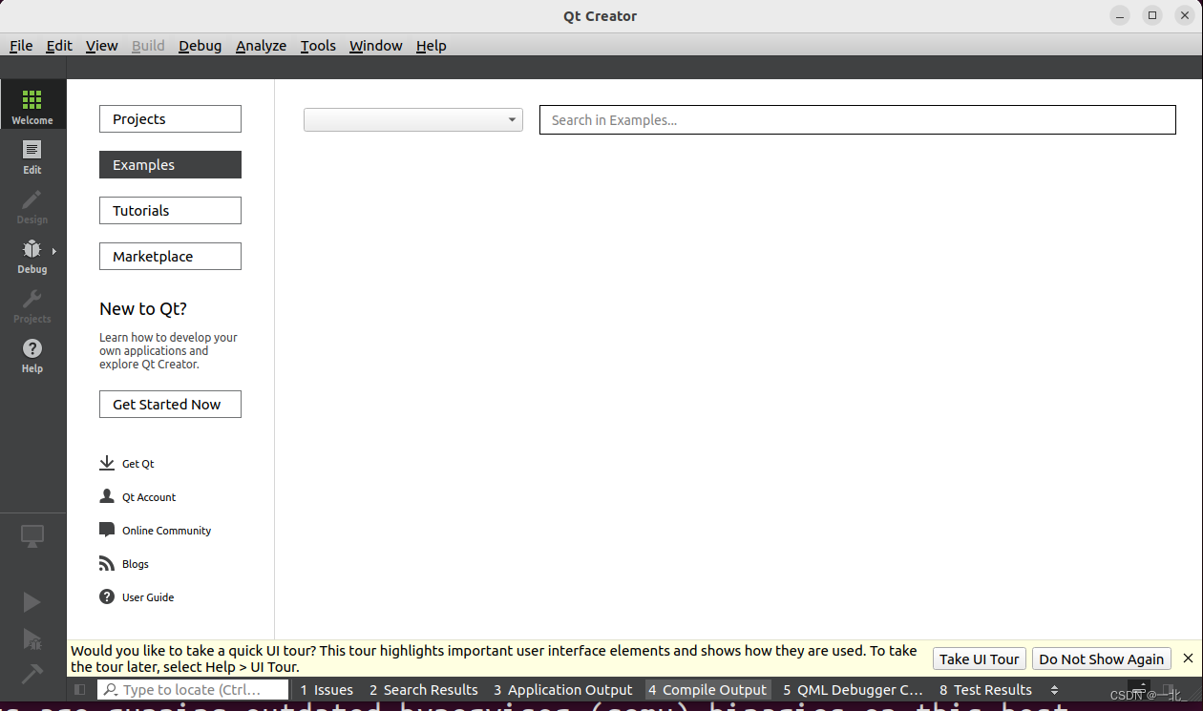Focus the Type to locate field
The width and height of the screenshot is (1203, 711).
point(193,690)
